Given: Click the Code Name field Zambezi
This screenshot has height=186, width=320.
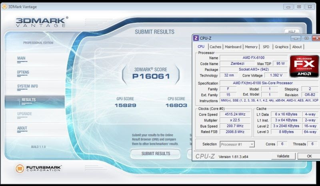Looking at the screenshot, I should [237, 63].
